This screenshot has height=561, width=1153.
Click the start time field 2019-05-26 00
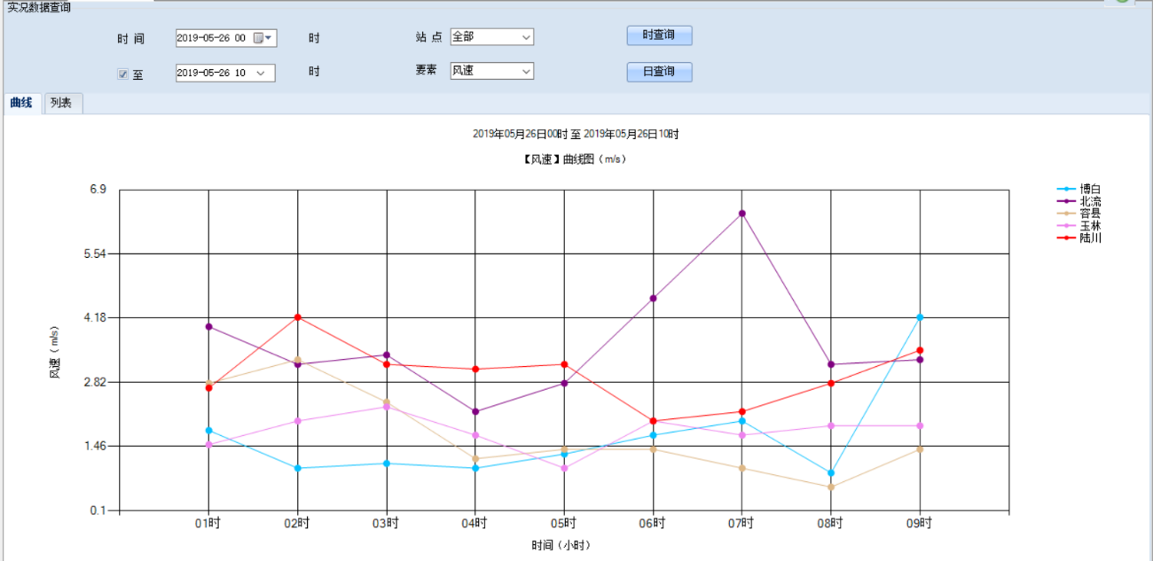tap(211, 38)
